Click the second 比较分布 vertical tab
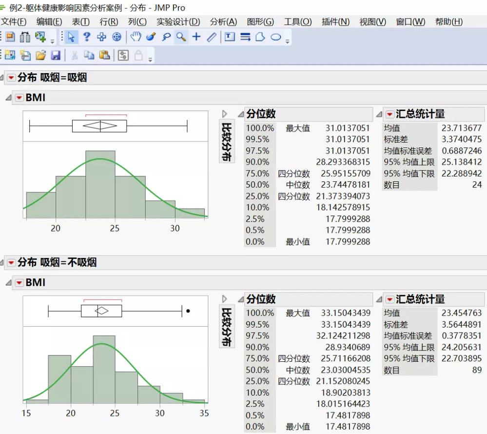487x434 pixels. (227, 327)
